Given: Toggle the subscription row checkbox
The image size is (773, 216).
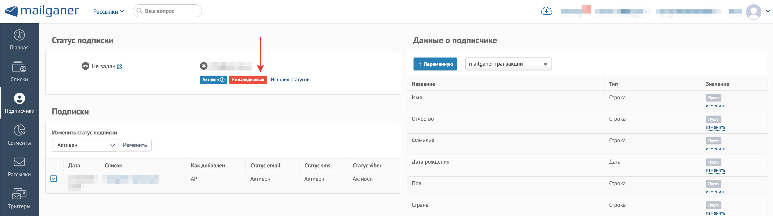Looking at the screenshot, I should [x=54, y=179].
